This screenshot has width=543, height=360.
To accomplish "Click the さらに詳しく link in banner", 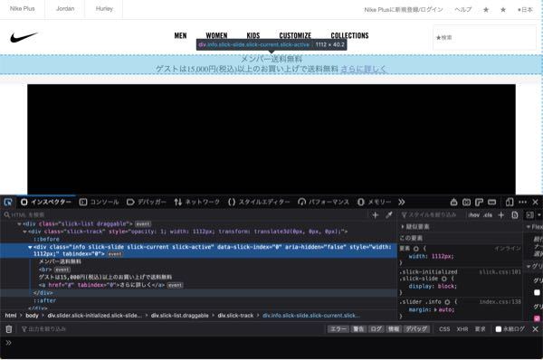I will pos(363,69).
